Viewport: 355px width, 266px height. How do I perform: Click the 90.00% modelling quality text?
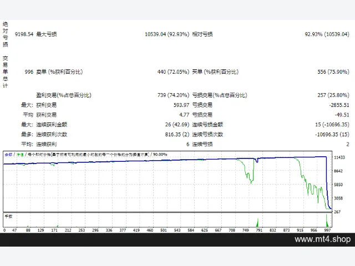[x=160, y=155]
